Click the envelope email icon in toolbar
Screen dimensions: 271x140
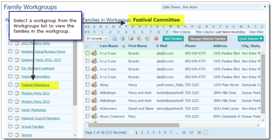(x=131, y=38)
